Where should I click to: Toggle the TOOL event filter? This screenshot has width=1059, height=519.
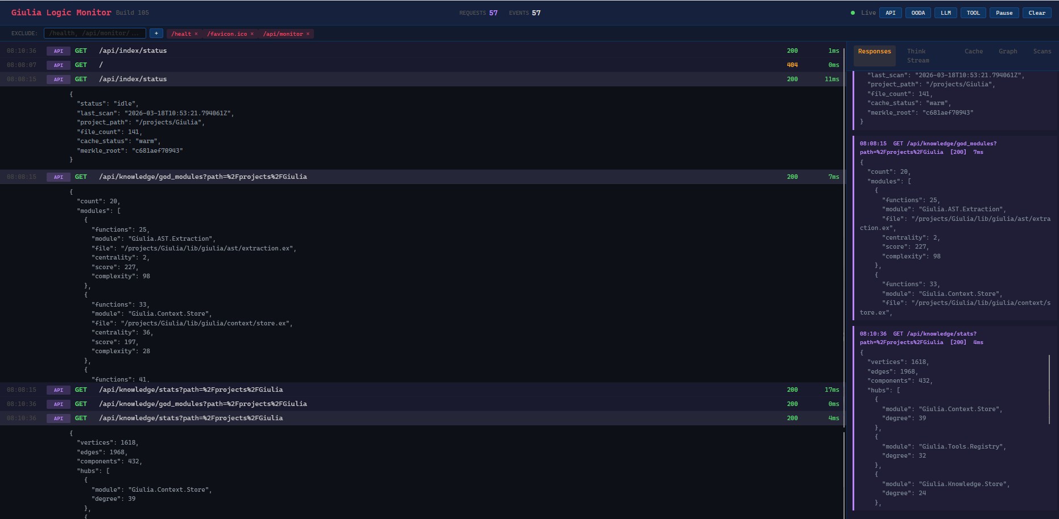973,12
